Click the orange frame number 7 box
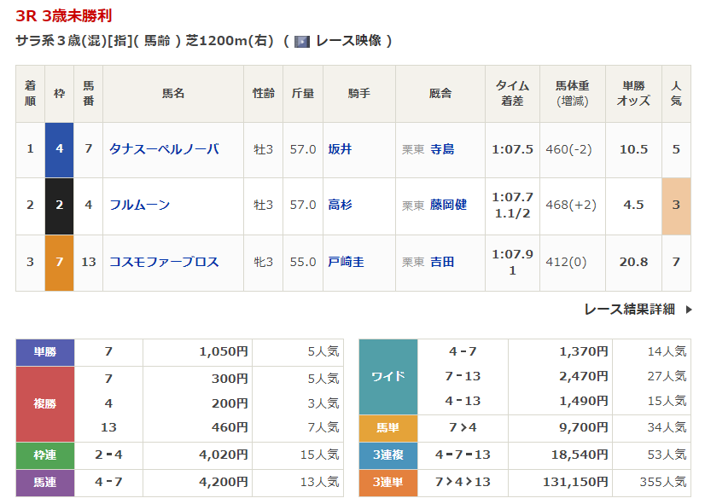This screenshot has width=705, height=504. (59, 262)
